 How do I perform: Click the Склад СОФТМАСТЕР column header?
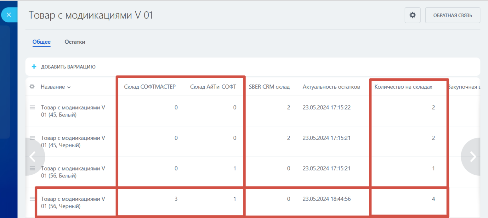150,87
